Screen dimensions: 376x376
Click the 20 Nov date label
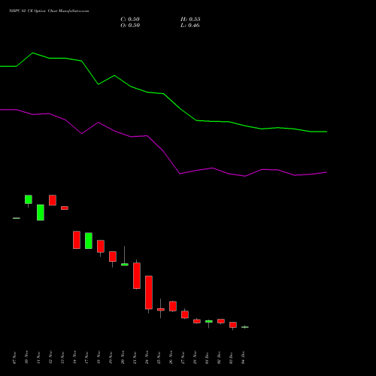tap(123, 358)
